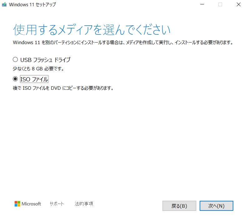Click the disabled maximize button
Screen dimensions: 248x218
(220, 4)
